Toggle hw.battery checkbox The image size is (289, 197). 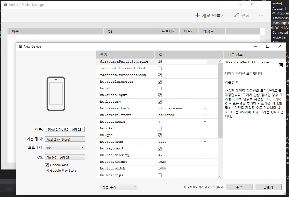click(160, 102)
